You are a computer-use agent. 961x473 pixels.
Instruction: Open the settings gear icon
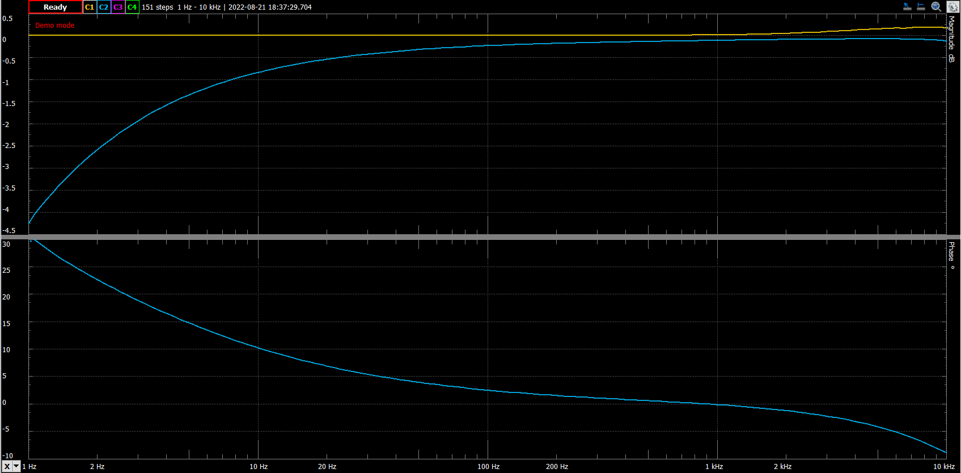(952, 7)
